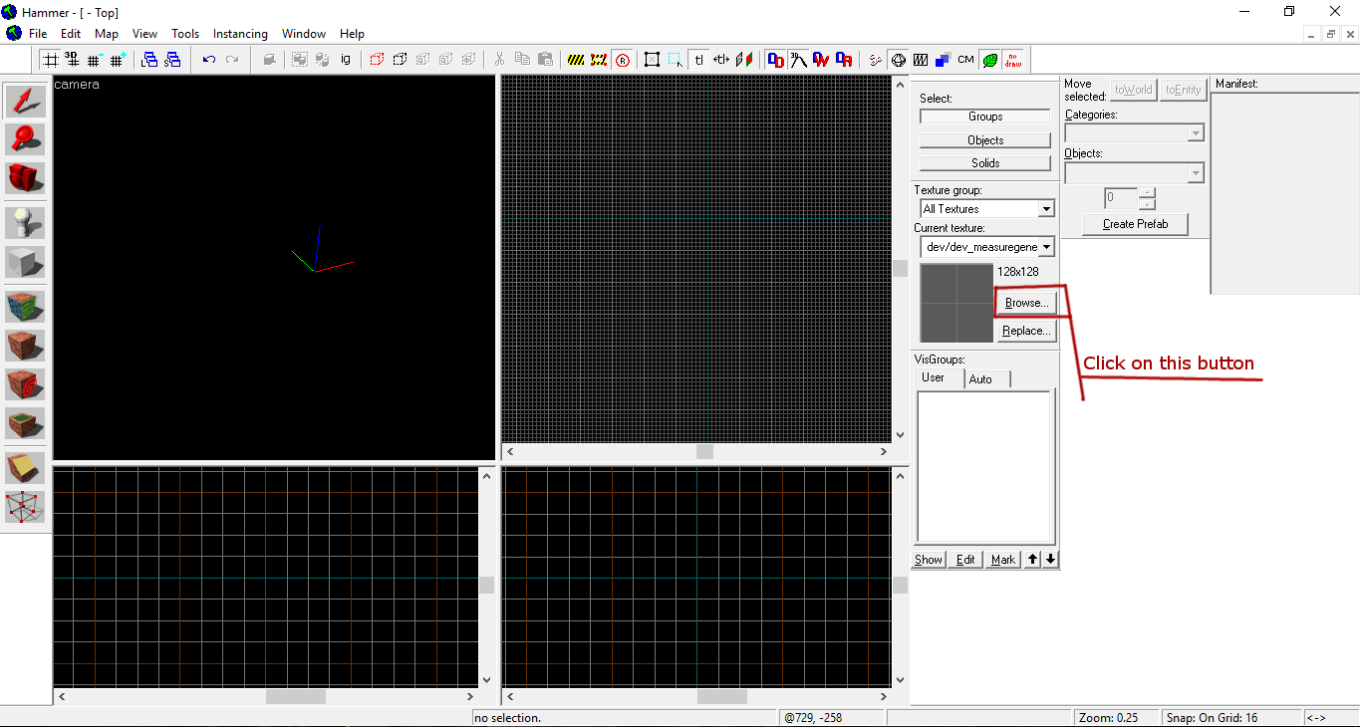Open the Instancing menu

pyautogui.click(x=240, y=34)
